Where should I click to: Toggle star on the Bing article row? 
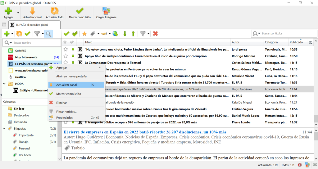[66, 49]
